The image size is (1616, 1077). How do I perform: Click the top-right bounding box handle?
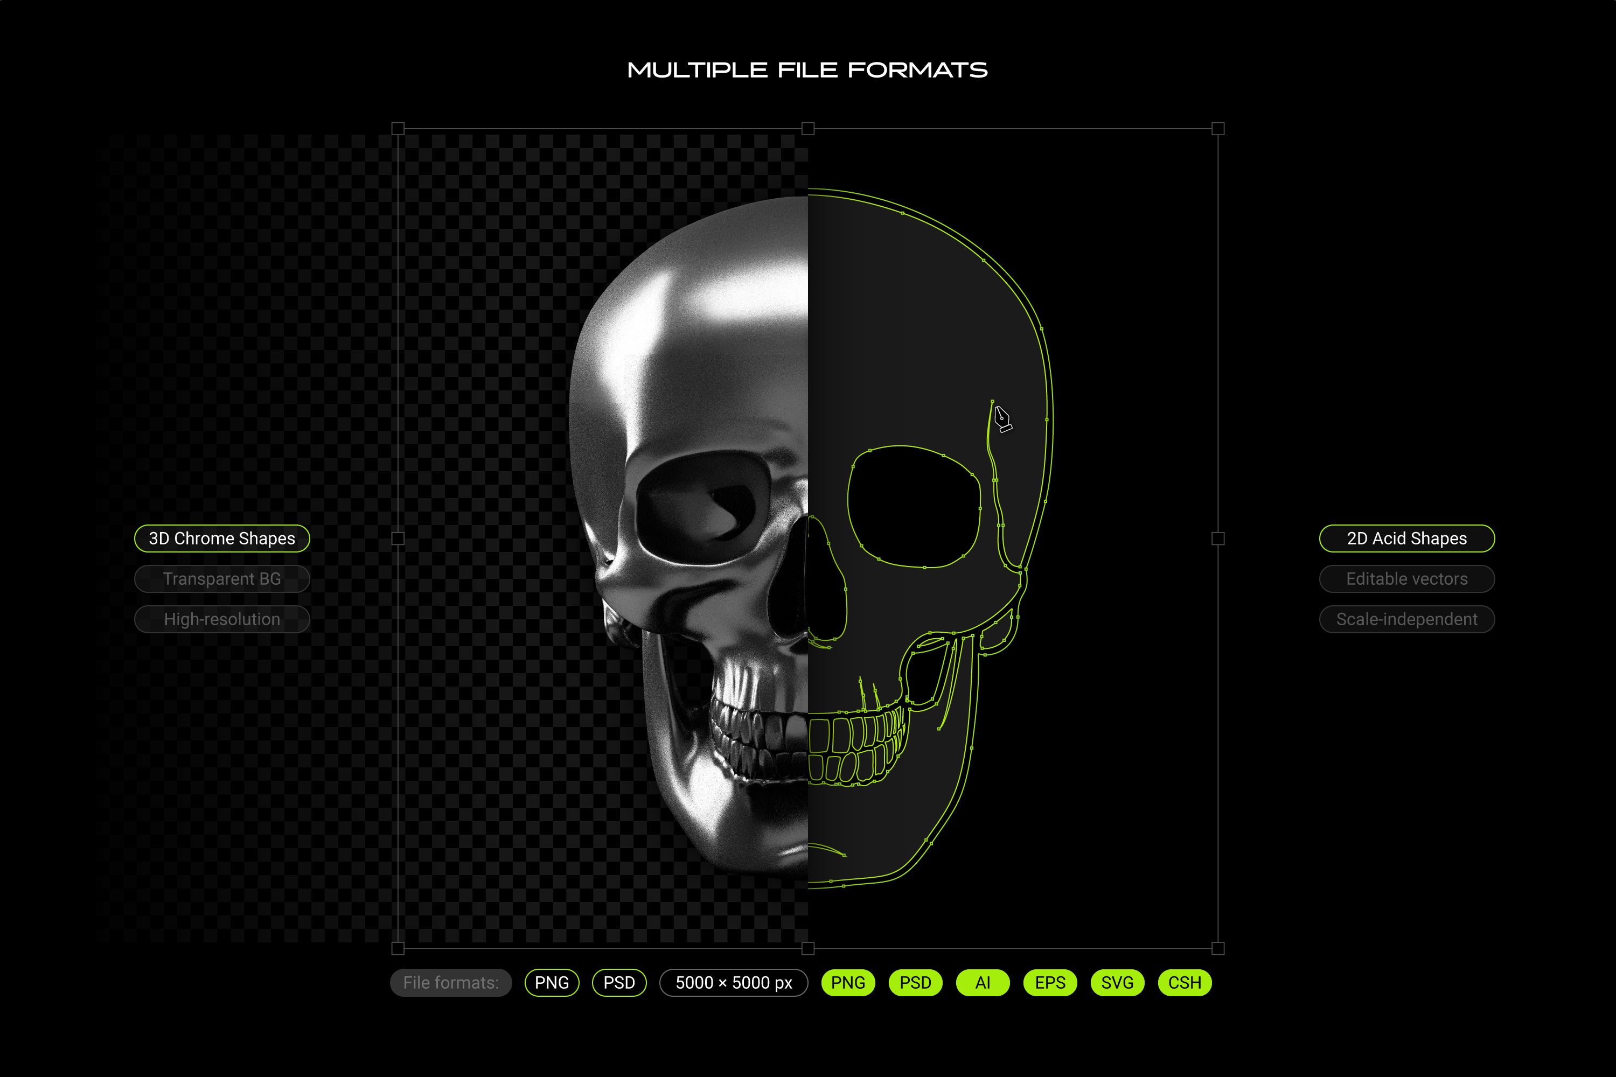pos(1218,129)
